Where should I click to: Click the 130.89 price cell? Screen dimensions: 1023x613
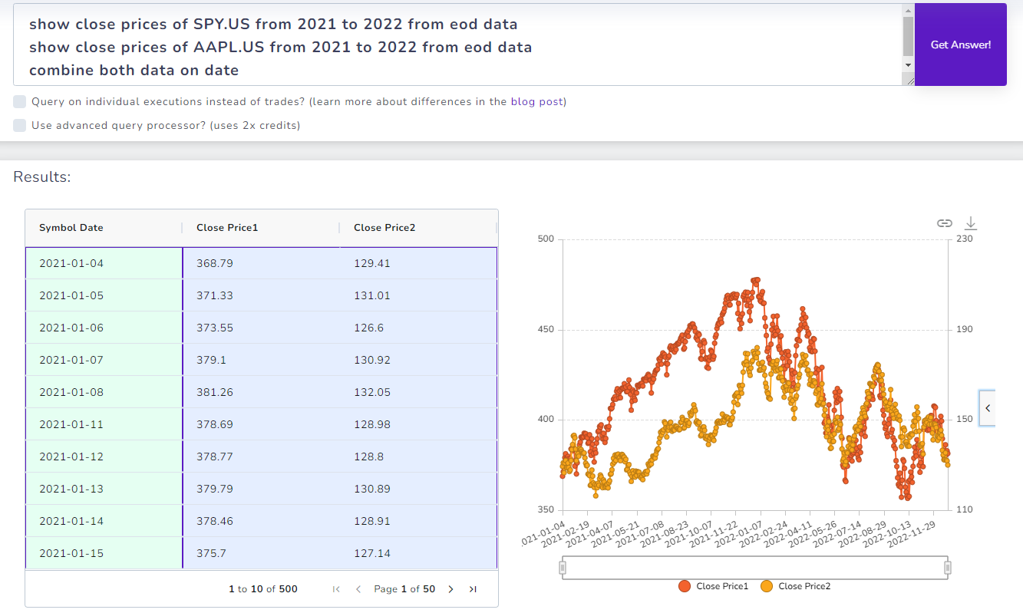(418, 489)
